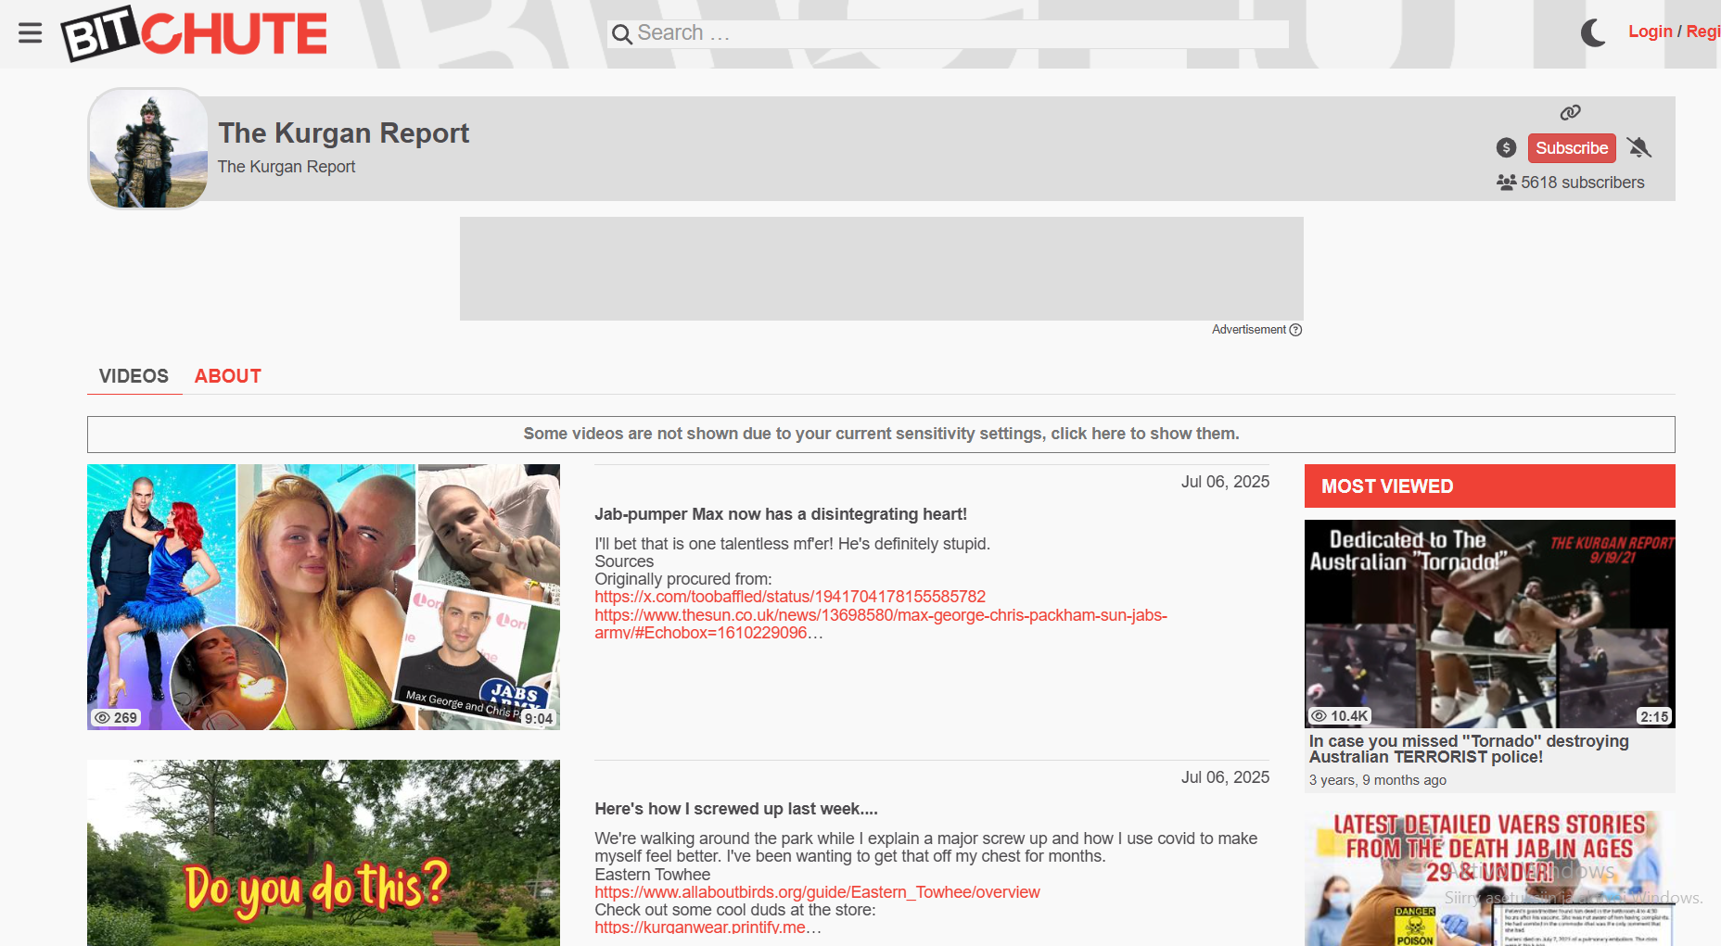Open 'In case you missed Tornado' video title

point(1469,749)
